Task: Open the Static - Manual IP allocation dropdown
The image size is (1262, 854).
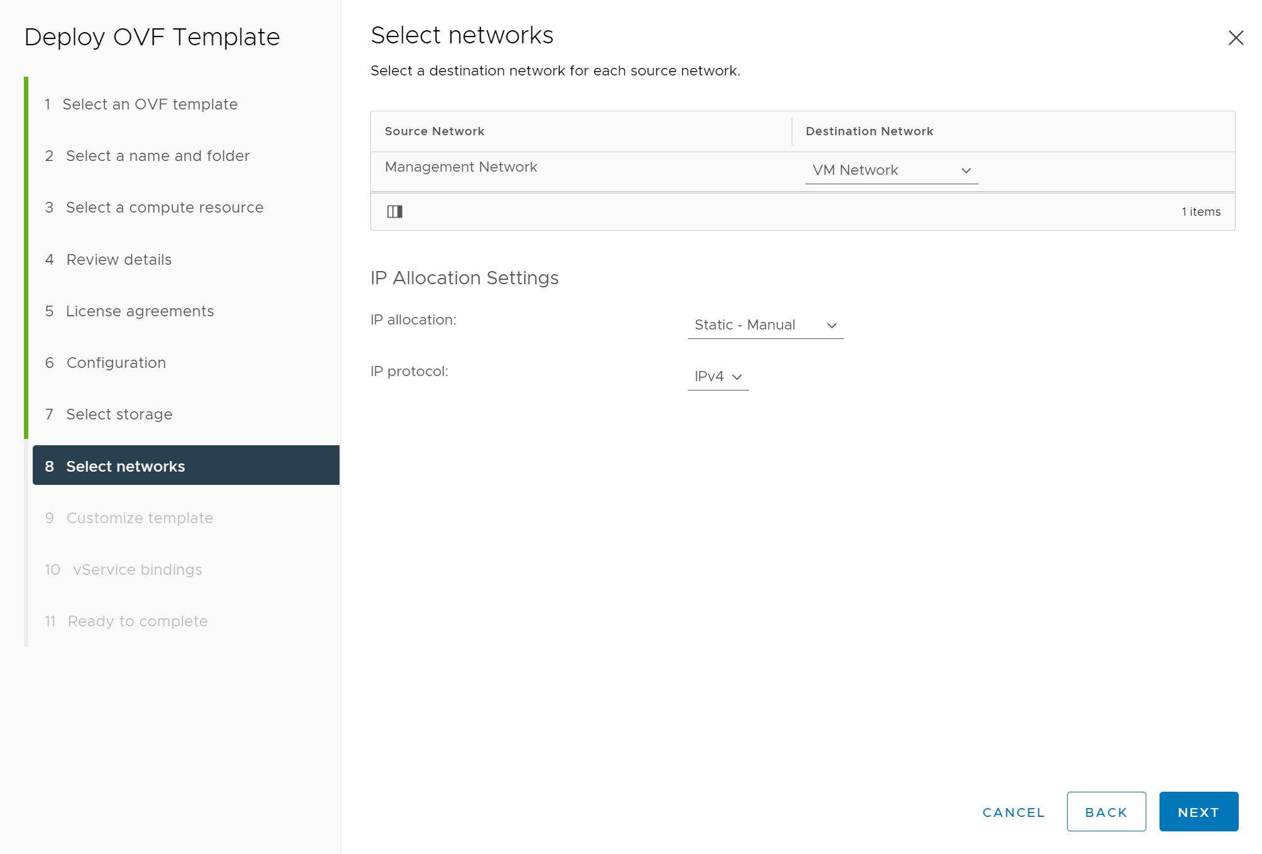Action: (x=765, y=325)
